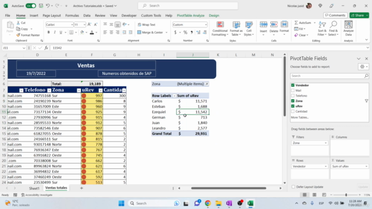Apply Accounting dollar number format

tap(176, 33)
